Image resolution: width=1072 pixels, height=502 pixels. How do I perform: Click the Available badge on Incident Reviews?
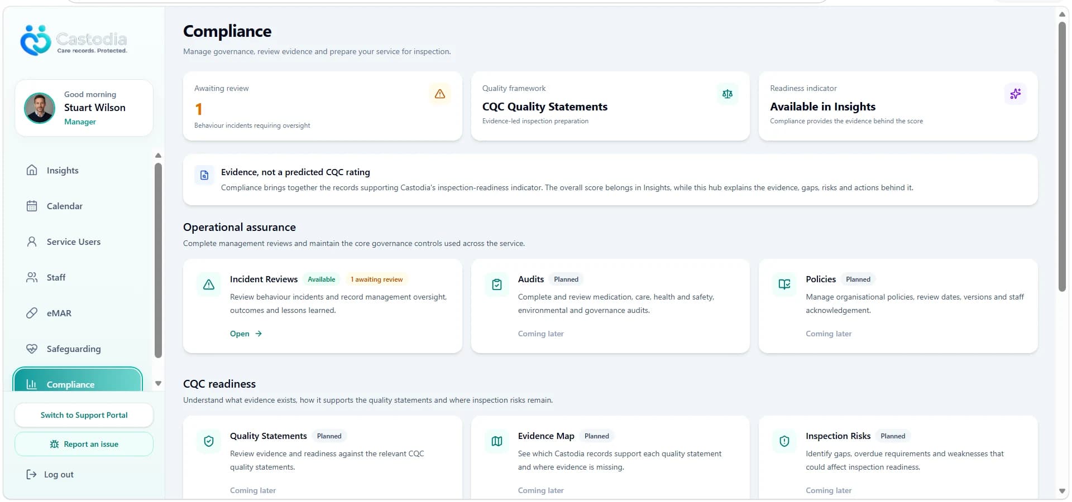tap(322, 279)
